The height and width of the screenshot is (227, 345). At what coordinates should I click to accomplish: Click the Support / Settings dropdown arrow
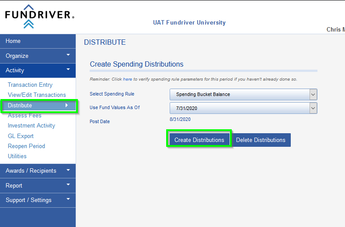(68, 199)
